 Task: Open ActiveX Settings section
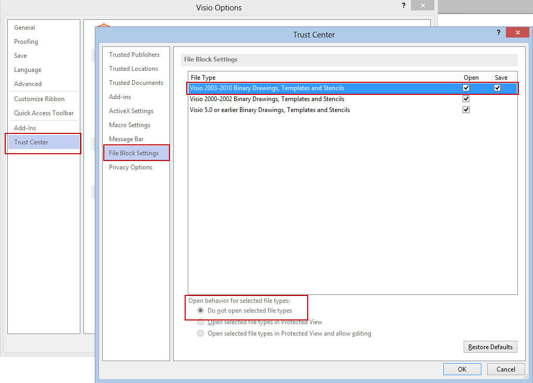(x=131, y=111)
